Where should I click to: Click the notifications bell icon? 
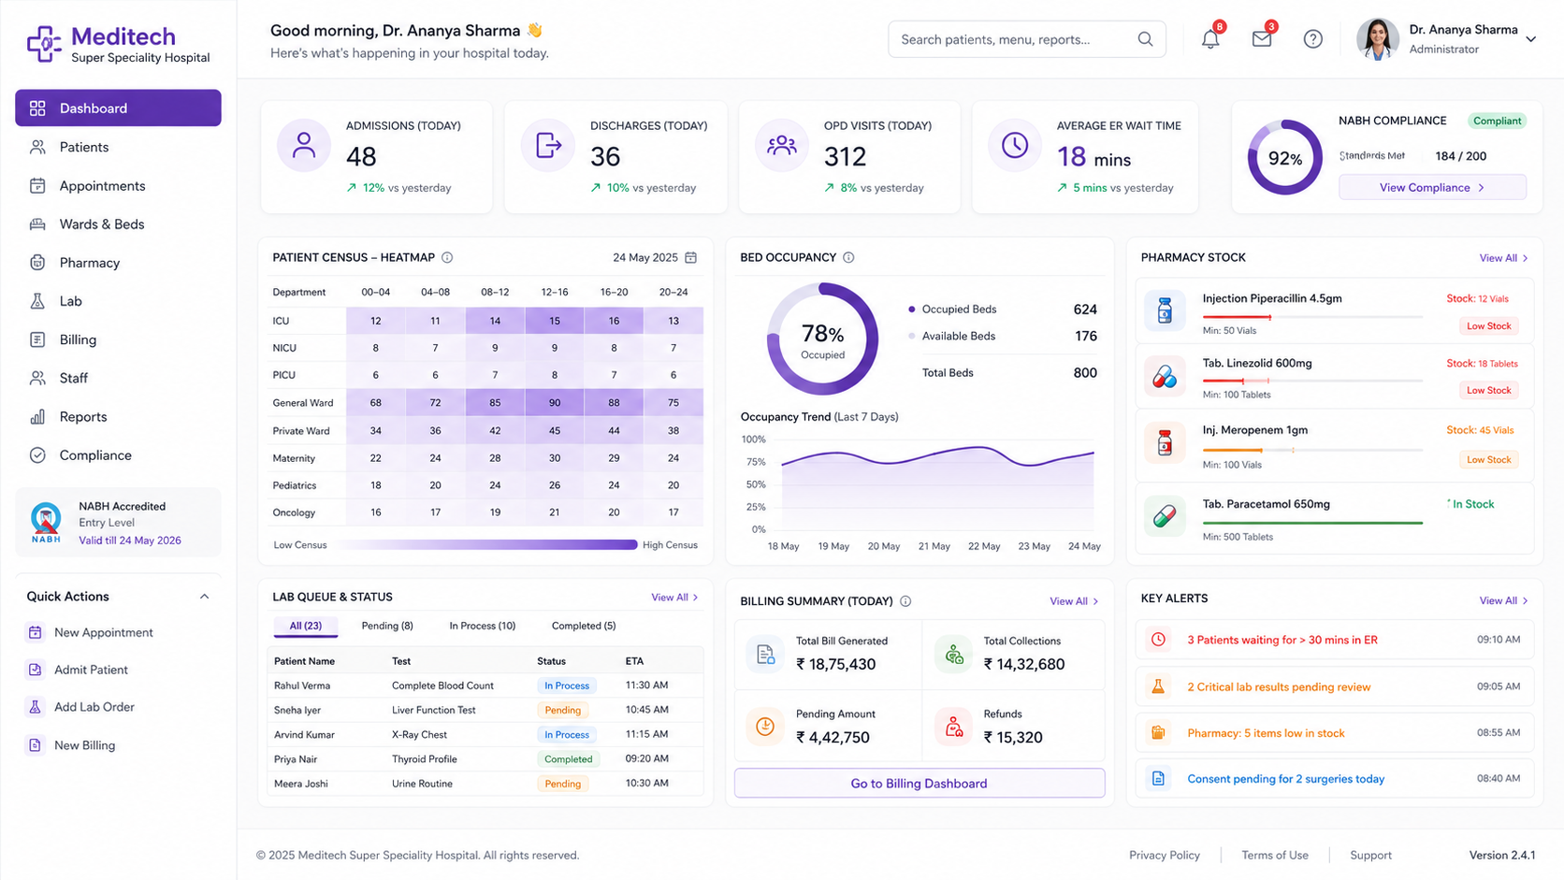pos(1210,39)
